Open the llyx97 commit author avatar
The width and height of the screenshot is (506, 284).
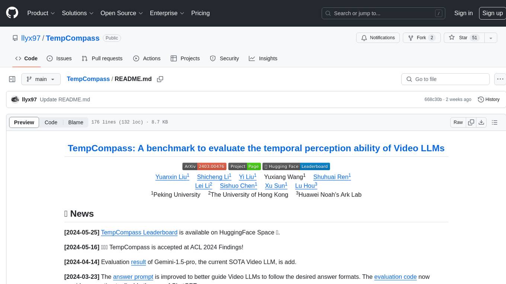click(x=15, y=99)
